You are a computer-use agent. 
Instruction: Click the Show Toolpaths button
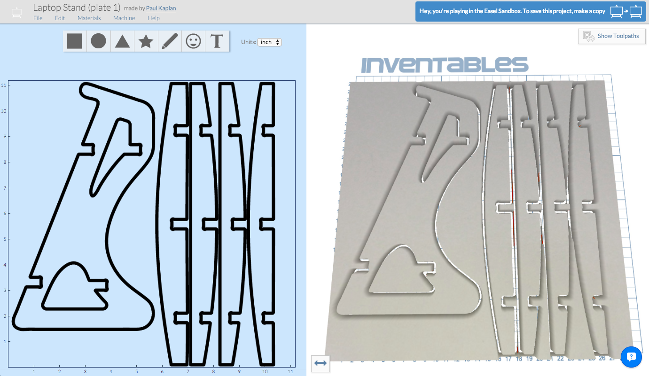click(x=612, y=36)
